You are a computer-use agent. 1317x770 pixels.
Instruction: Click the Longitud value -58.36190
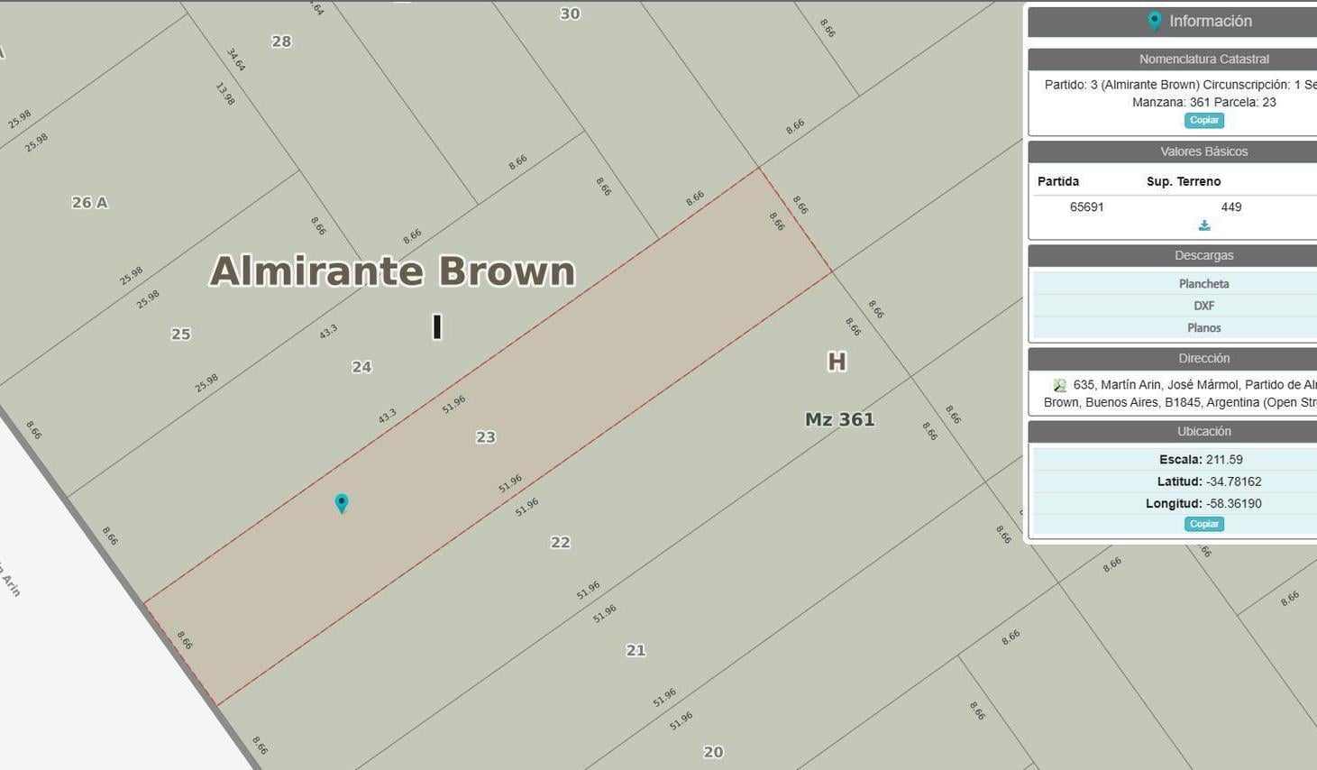1234,504
